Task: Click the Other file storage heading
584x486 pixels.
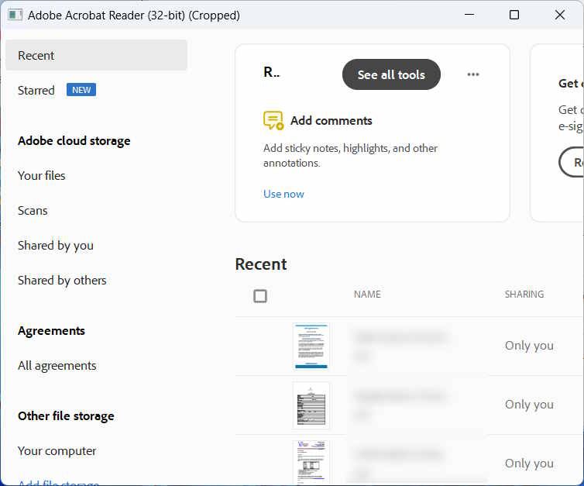Action: (x=66, y=416)
